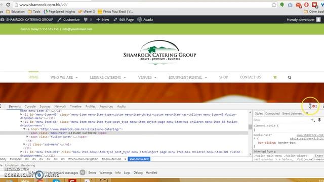324x182 pixels.
Task: Open the Profiles tab in DevTools
Action: tap(90, 107)
